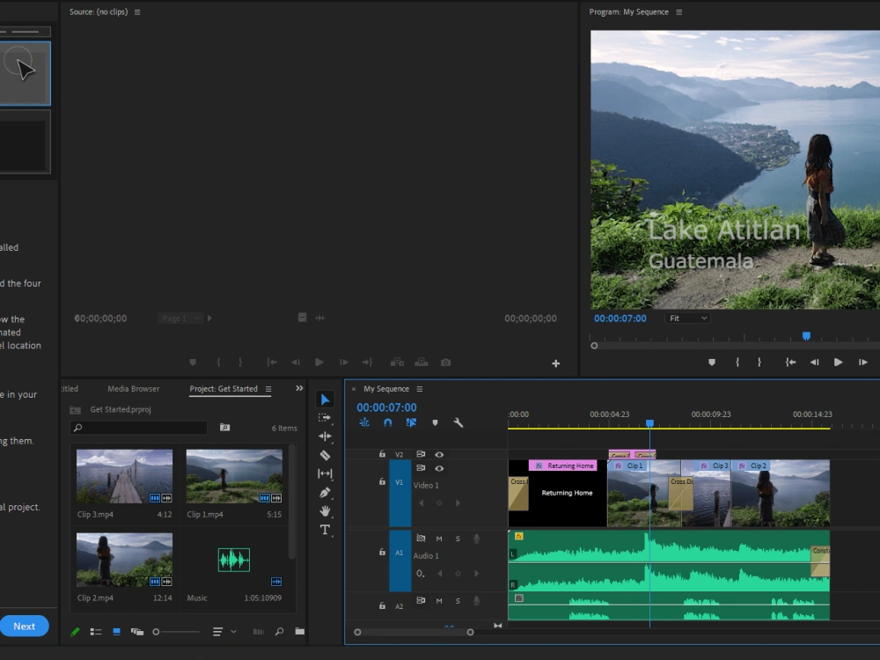The width and height of the screenshot is (880, 660).
Task: Toggle sync lock on V2 track
Action: tap(421, 454)
